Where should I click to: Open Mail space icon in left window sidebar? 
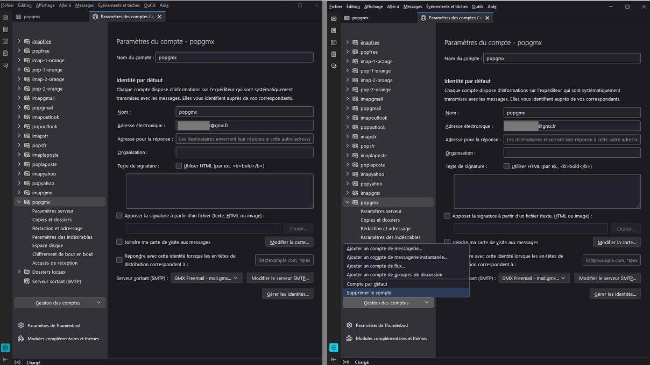tap(5, 17)
